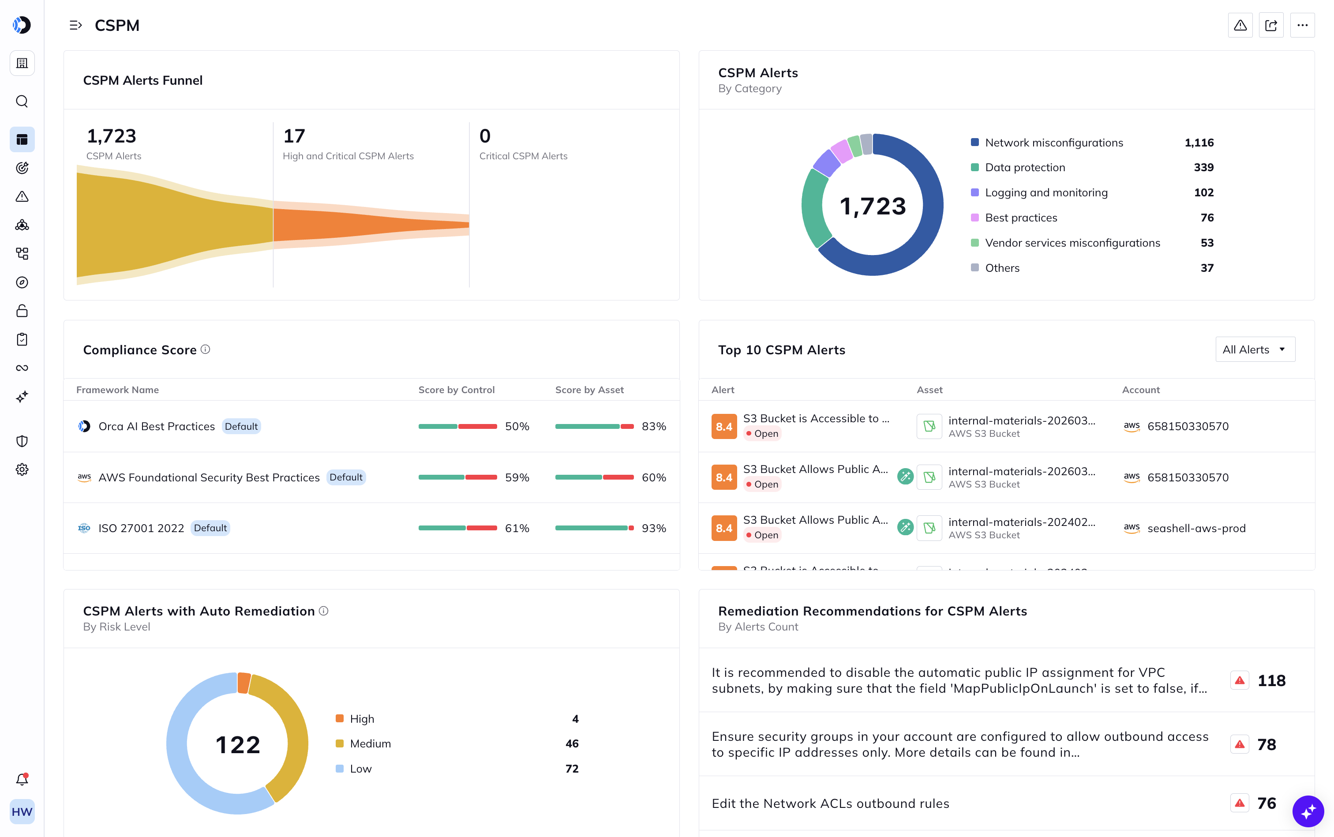Open the purple AI assistant floating button
The width and height of the screenshot is (1334, 837).
click(1308, 811)
